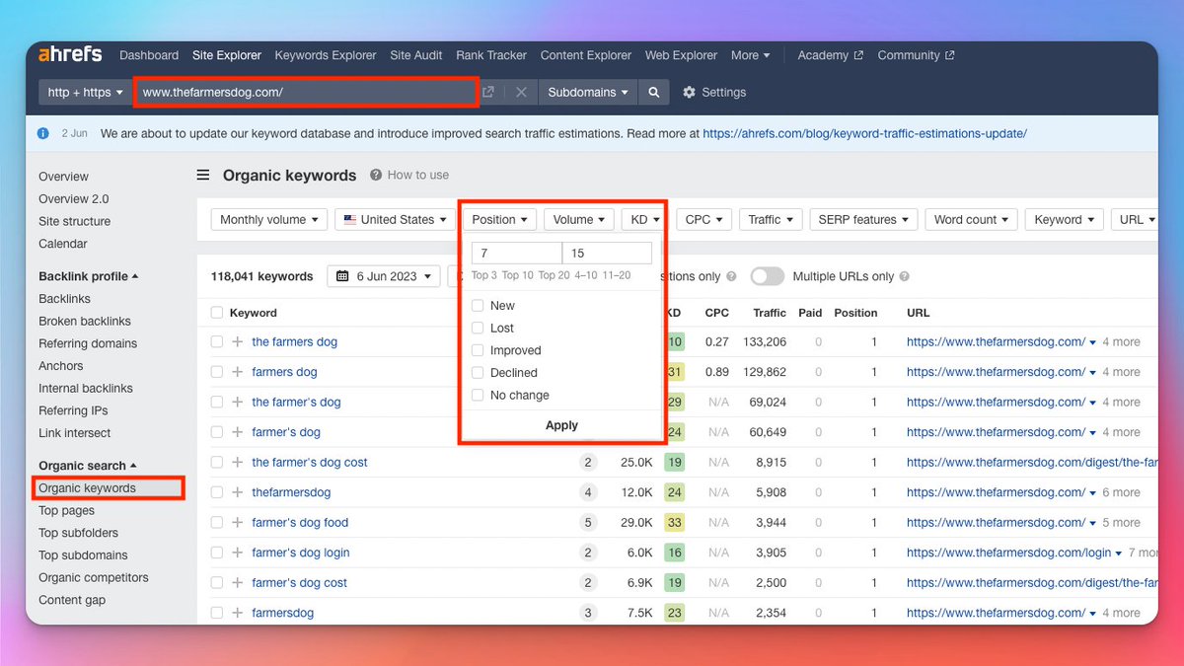Viewport: 1184px width, 666px height.
Task: Open the 6 Jun 2023 date picker
Action: click(x=383, y=276)
